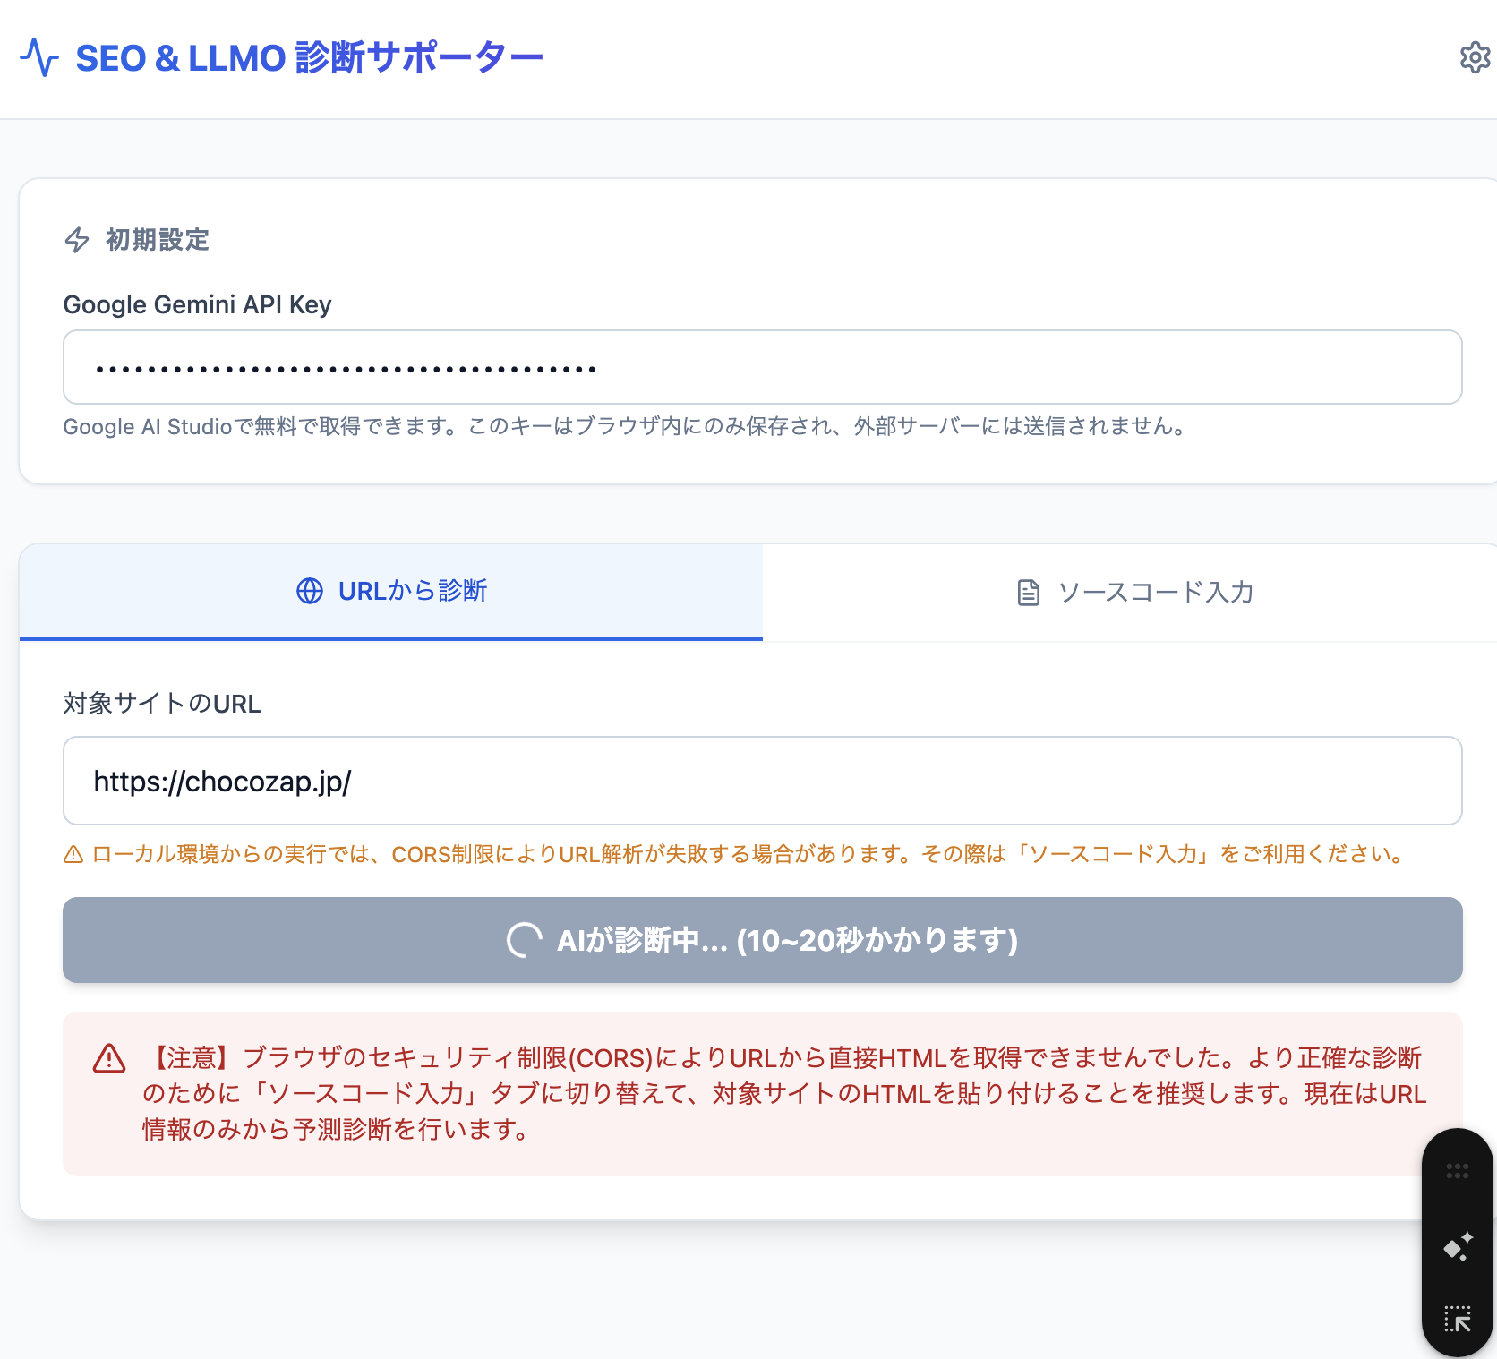Image resolution: width=1497 pixels, height=1359 pixels.
Task: Click the lightning bolt icon beside 初期設定
Action: [76, 240]
